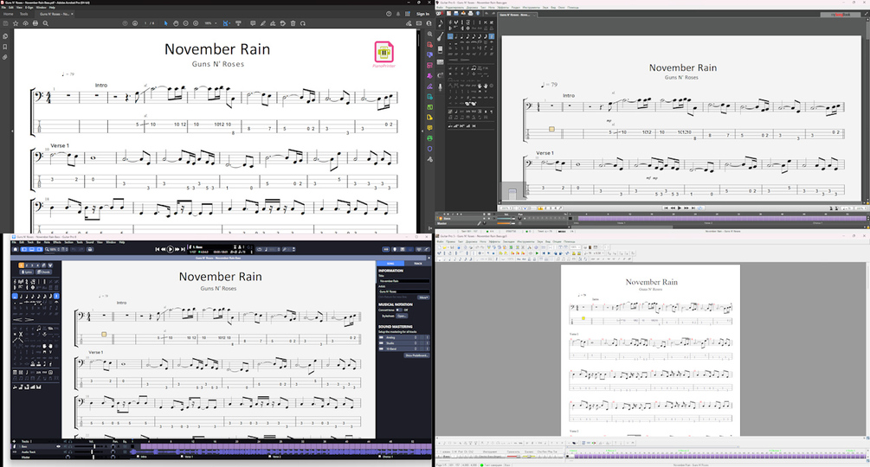The width and height of the screenshot is (870, 467).
Task: Click the crescendo hairpin in Guitar Pro 8 palette
Action: point(16,320)
